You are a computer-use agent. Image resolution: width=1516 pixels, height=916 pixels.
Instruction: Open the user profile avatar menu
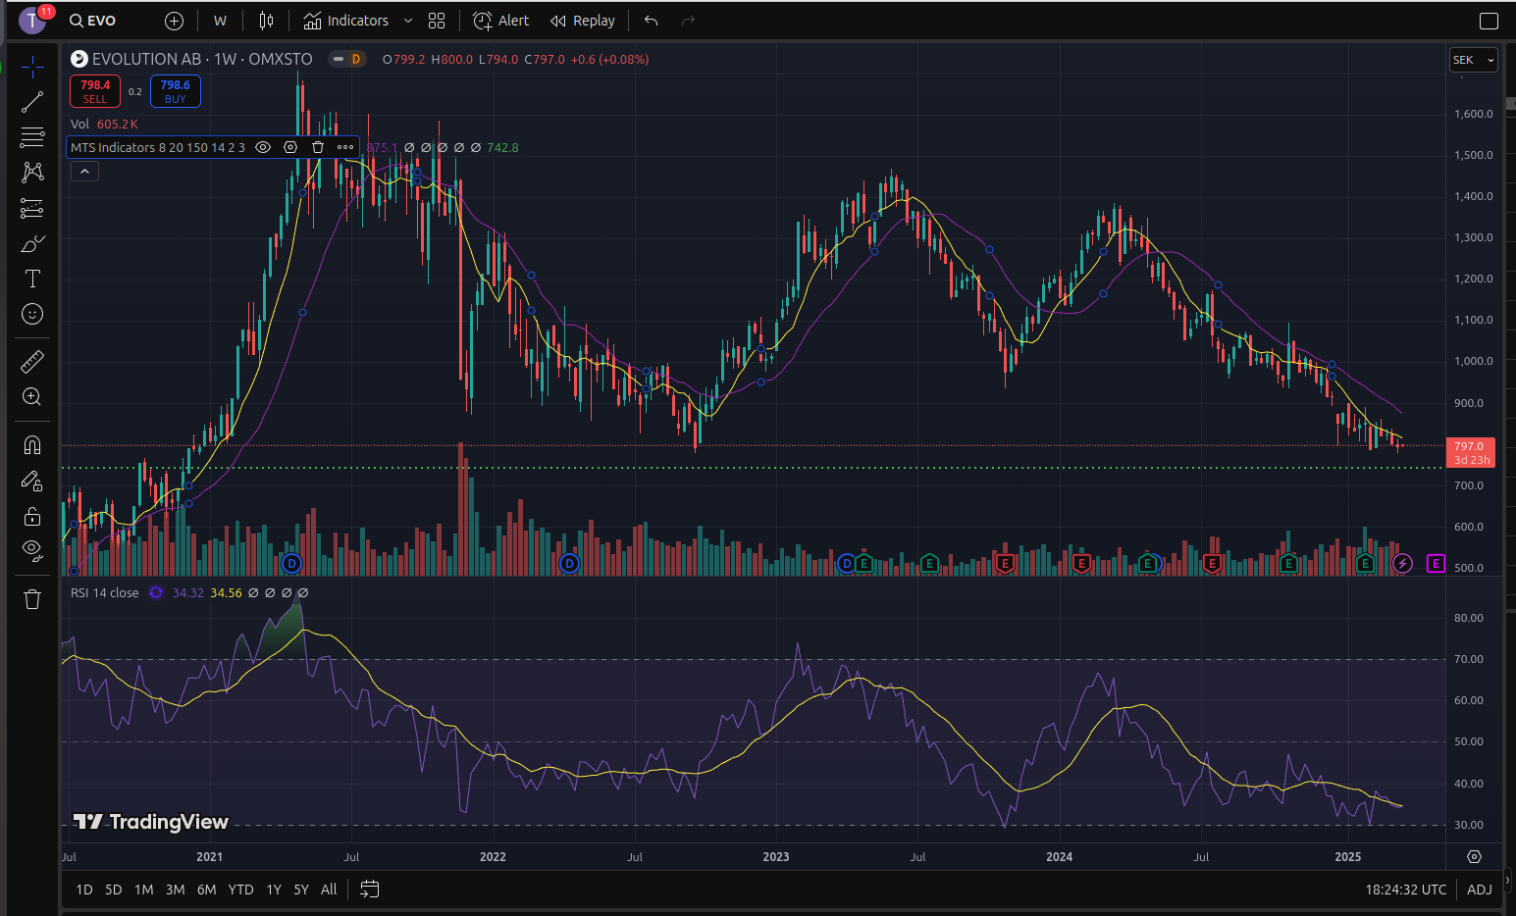[x=32, y=21]
